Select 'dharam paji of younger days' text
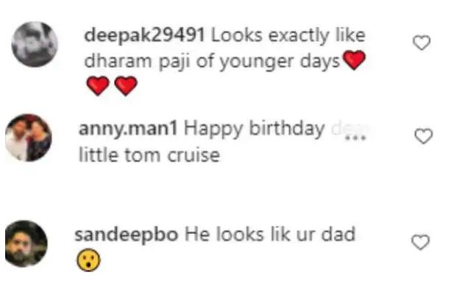457x289 pixels. [x=212, y=62]
